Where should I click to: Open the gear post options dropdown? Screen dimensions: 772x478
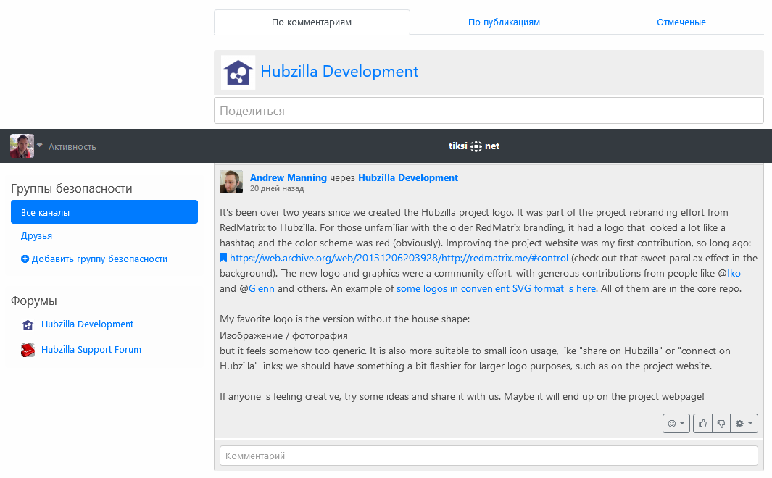coord(744,424)
